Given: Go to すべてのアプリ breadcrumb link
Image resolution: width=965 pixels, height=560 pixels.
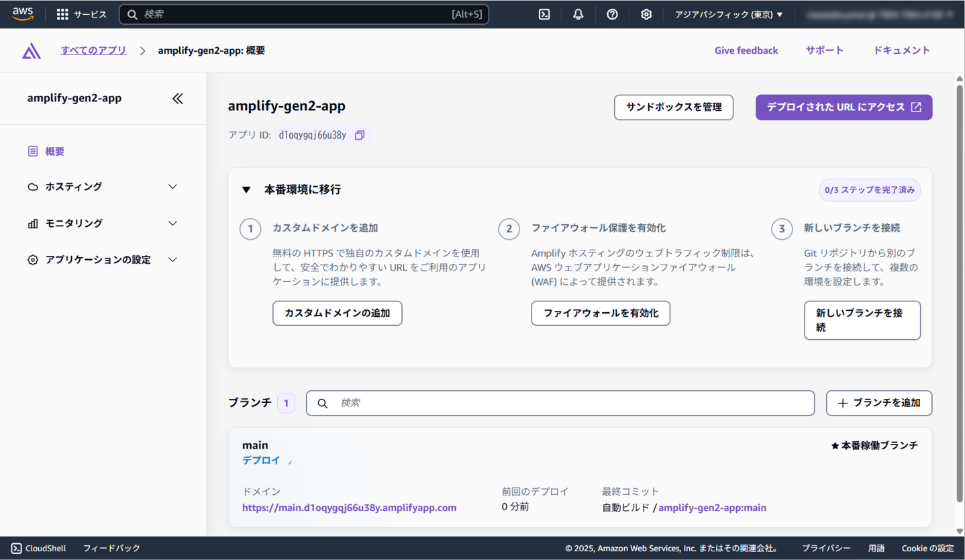Looking at the screenshot, I should tap(93, 50).
